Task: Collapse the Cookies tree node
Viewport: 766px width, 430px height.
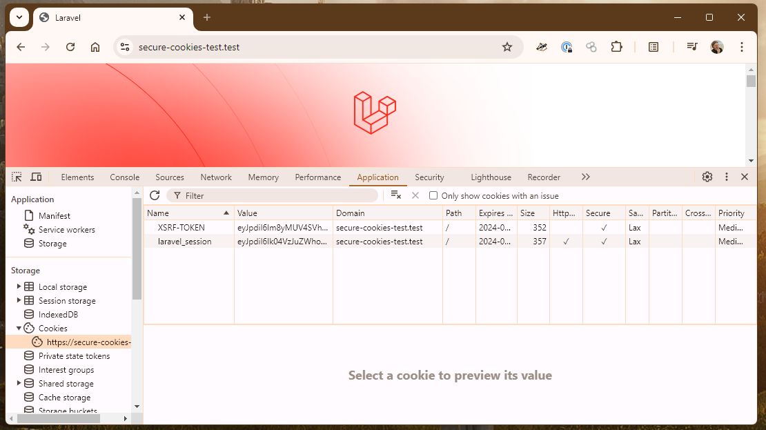Action: click(19, 328)
